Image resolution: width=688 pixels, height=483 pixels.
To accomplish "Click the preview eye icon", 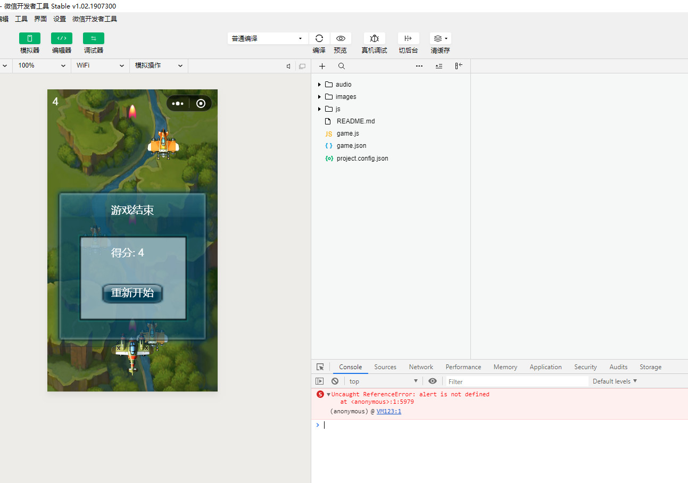I will click(341, 38).
